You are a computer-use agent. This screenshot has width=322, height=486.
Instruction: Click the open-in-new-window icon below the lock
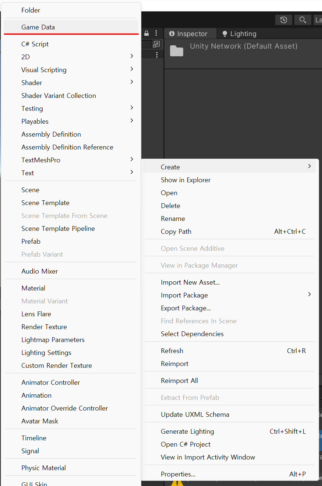click(x=156, y=44)
